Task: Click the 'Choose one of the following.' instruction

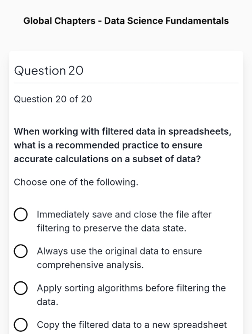Action: point(76,182)
